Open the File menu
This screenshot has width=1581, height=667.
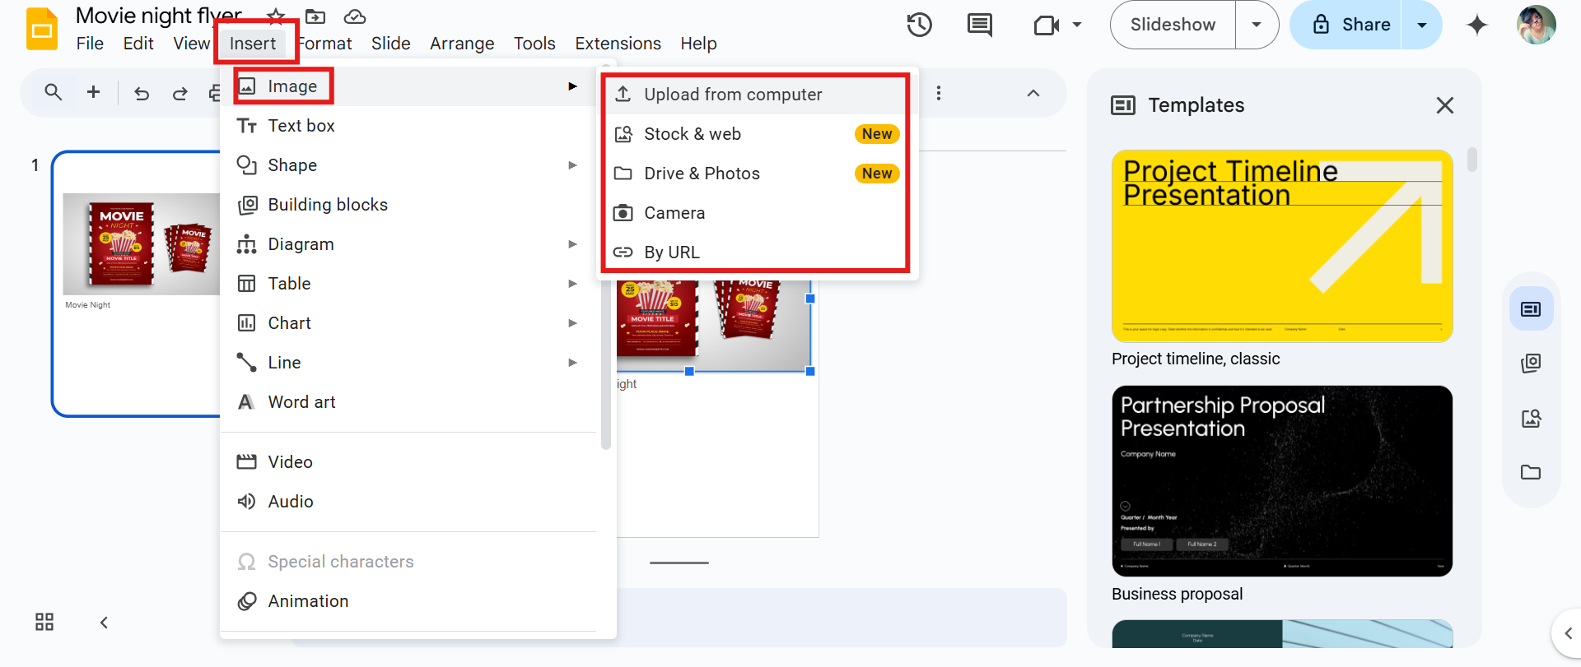(90, 44)
